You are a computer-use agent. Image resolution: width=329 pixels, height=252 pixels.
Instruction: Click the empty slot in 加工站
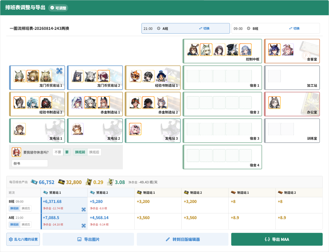pyautogui.click(x=274, y=76)
